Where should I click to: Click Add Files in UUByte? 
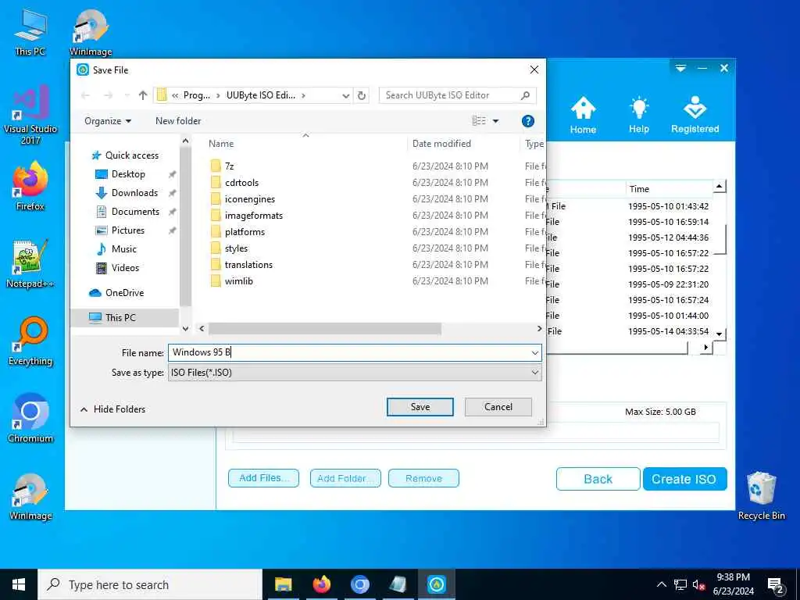[x=263, y=478]
